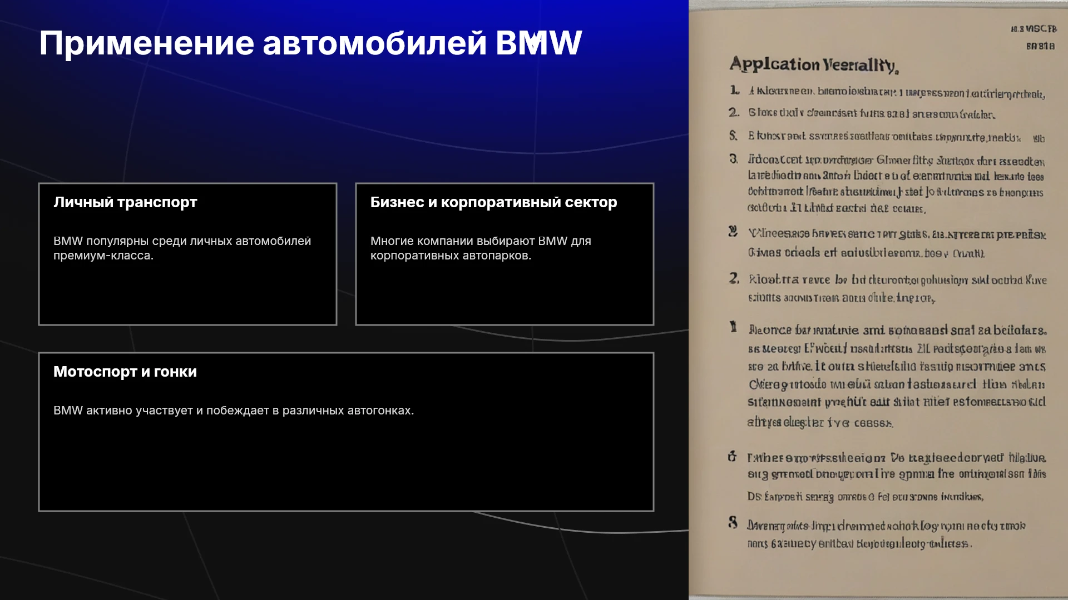Click 'корпоративных автопарков' text in second card
This screenshot has height=600, width=1068.
[x=451, y=256]
